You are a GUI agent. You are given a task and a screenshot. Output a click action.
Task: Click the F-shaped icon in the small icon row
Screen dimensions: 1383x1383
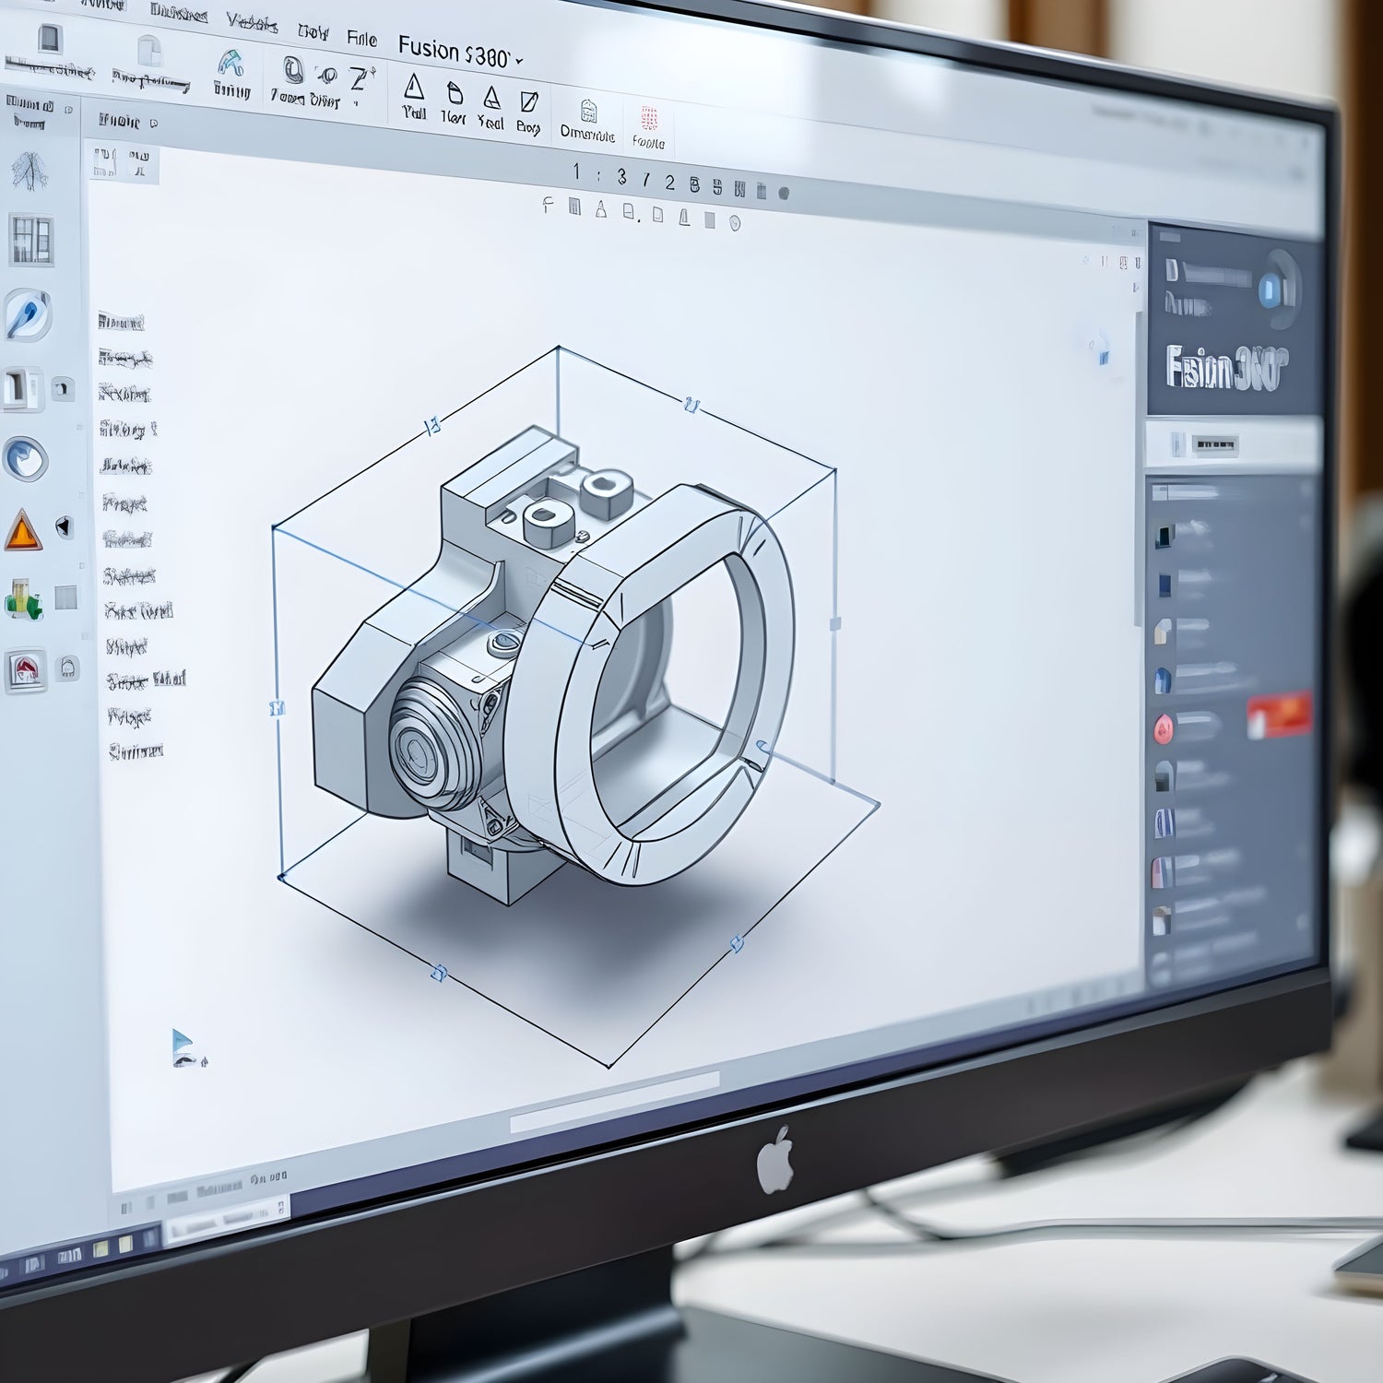click(549, 206)
